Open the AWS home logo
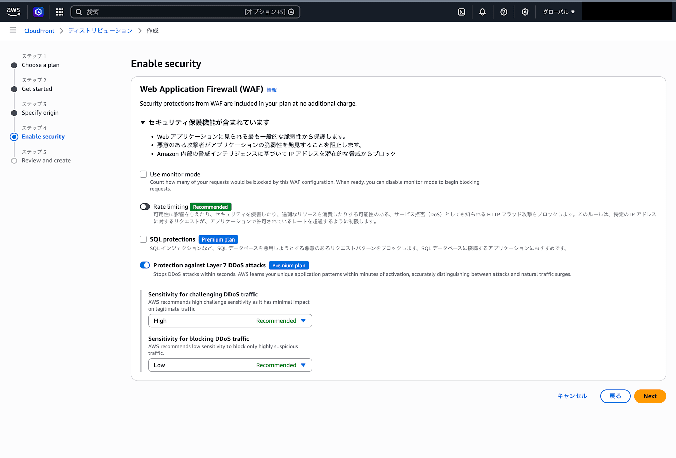 (x=14, y=12)
